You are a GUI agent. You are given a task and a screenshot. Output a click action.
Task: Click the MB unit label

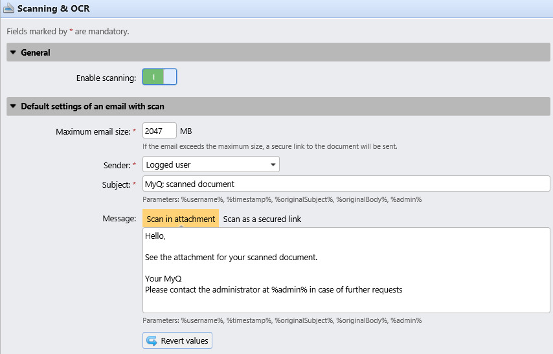point(186,131)
